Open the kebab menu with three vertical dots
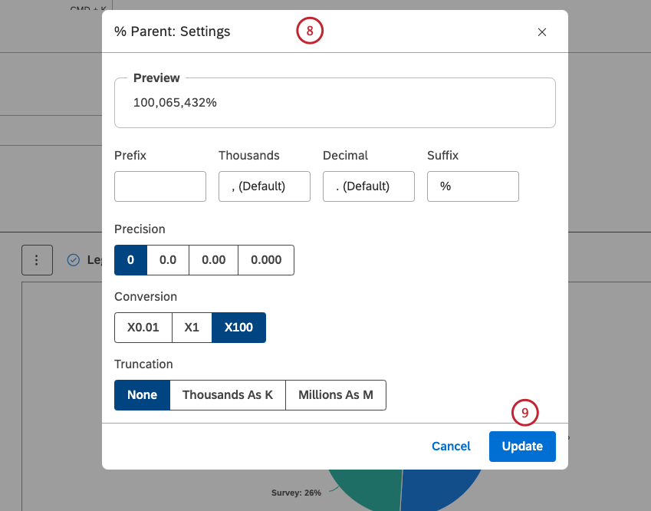The width and height of the screenshot is (651, 511). (x=37, y=260)
